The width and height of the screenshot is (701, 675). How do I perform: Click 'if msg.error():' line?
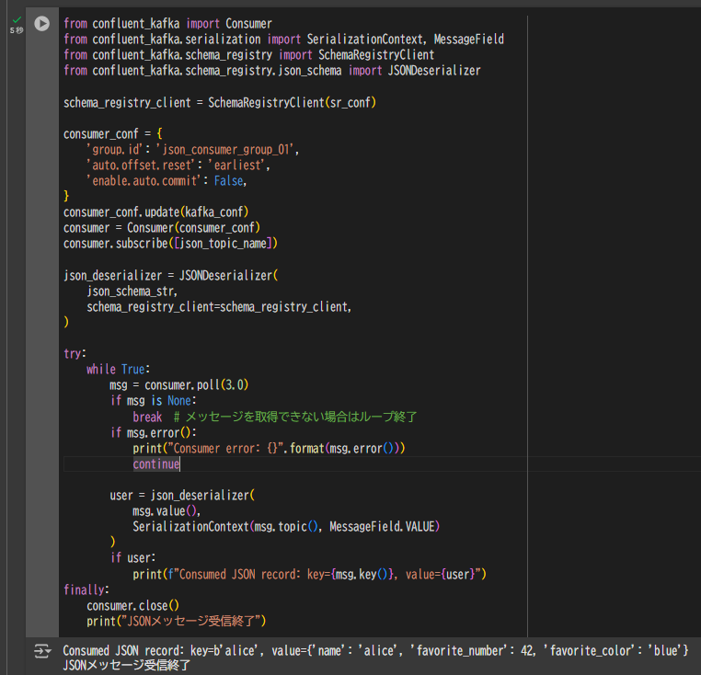(154, 433)
